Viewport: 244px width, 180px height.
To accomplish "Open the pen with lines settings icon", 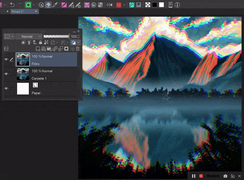I will click(x=71, y=5).
